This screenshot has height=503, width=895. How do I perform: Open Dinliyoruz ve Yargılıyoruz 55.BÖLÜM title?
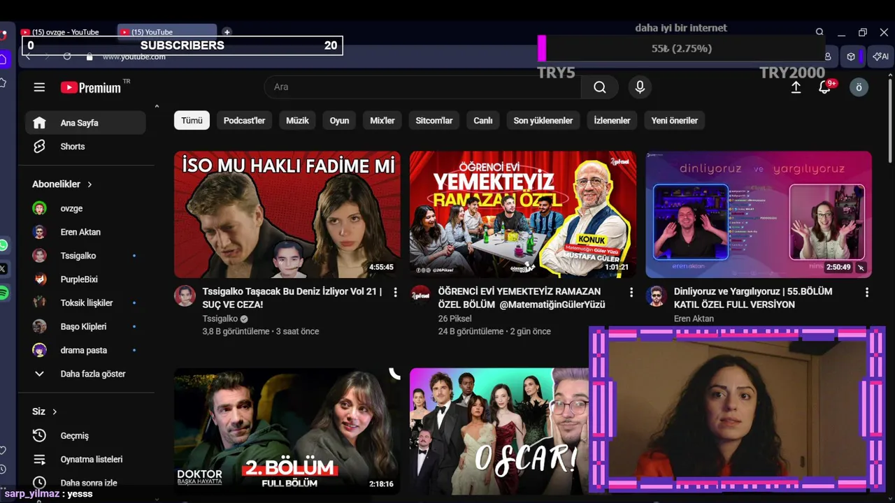coord(753,298)
